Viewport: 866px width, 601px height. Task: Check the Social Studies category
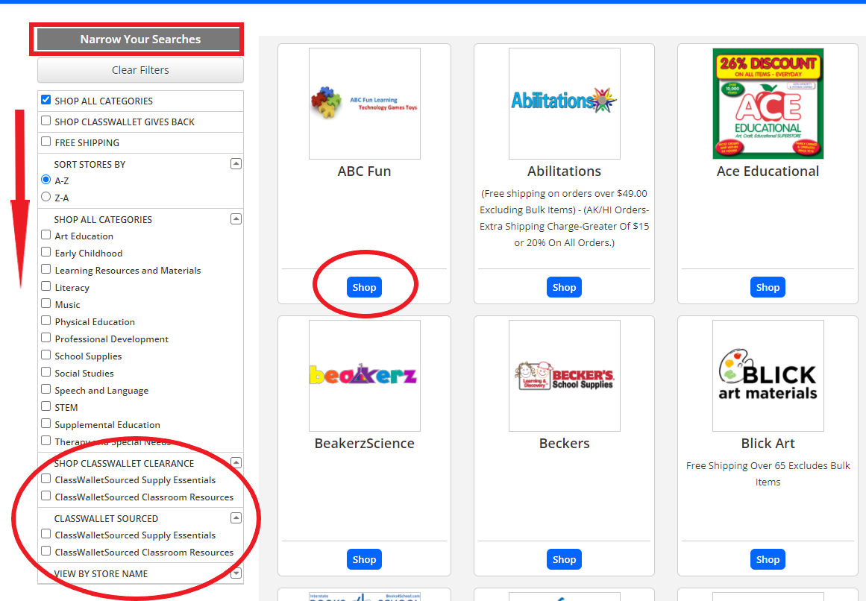pos(46,372)
